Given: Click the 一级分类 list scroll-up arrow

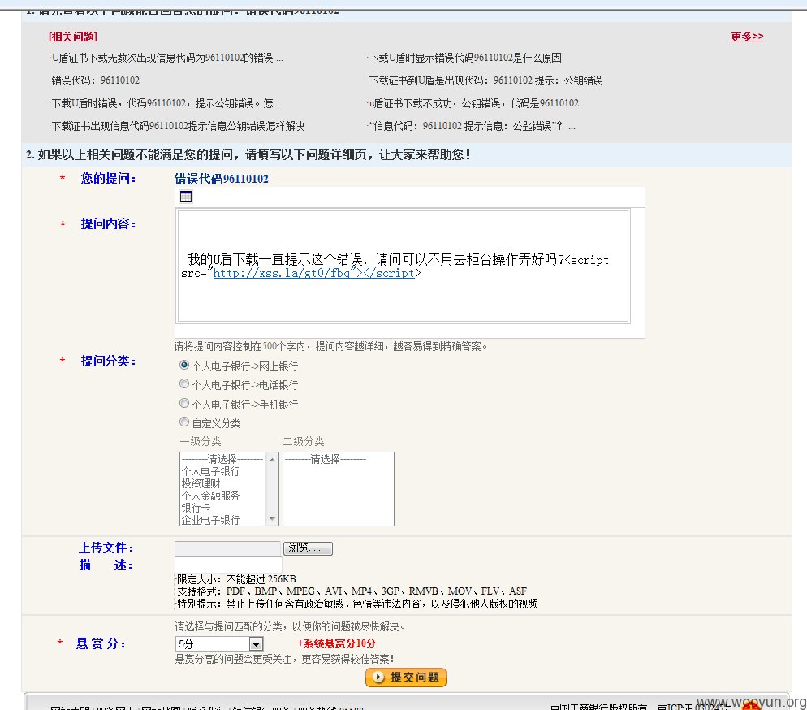Looking at the screenshot, I should (x=272, y=459).
